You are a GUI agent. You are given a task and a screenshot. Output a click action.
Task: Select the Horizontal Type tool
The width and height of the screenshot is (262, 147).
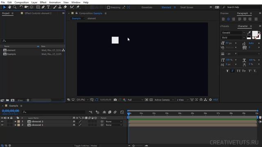tap(48, 7)
